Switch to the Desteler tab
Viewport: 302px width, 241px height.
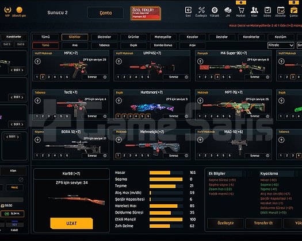coord(222,37)
